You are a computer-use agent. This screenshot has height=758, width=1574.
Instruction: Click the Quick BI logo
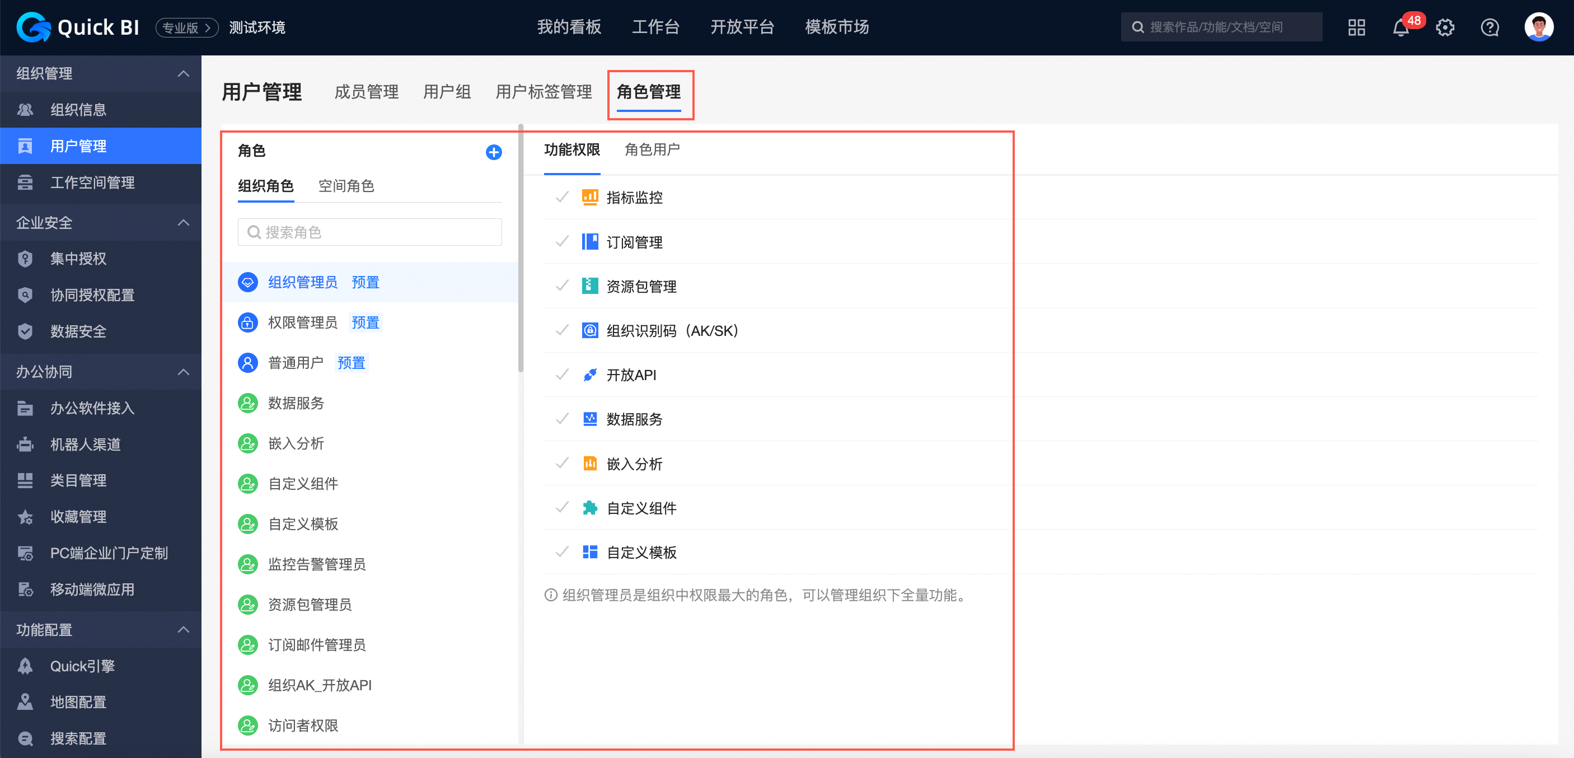pos(78,27)
